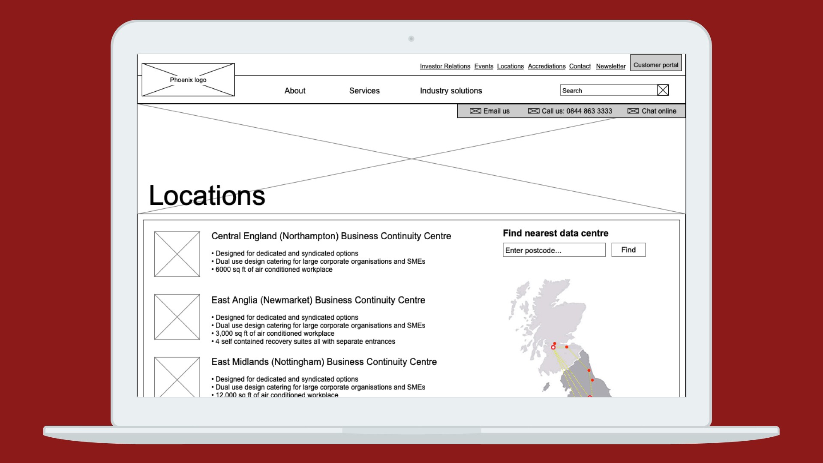This screenshot has width=823, height=463.
Task: Click the Nottingham centre image placeholder
Action: [177, 376]
